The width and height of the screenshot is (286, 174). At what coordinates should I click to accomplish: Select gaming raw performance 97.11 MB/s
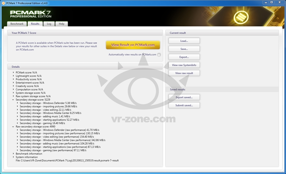point(53,150)
